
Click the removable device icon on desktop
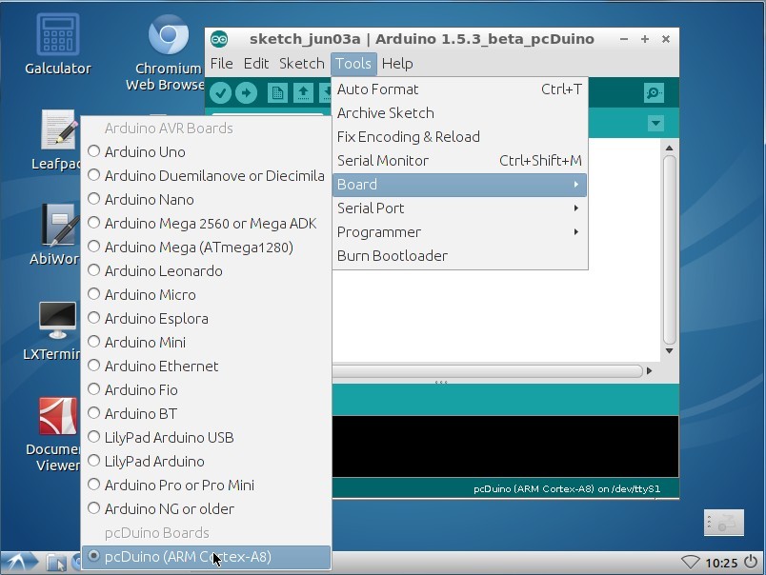[723, 523]
